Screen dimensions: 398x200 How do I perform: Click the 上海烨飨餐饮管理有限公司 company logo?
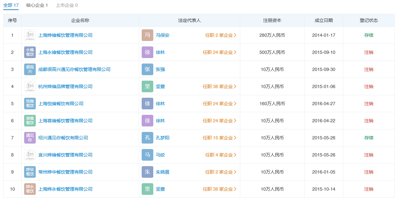30,35
